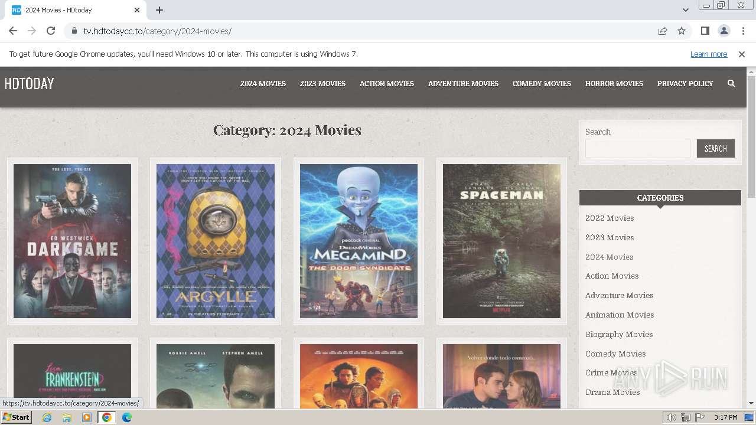756x425 pixels.
Task: Open the Dark Game movie poster
Action: coord(72,241)
